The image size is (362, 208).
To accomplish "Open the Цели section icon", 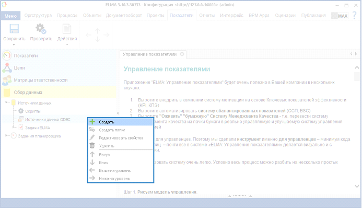I will (x=7, y=68).
